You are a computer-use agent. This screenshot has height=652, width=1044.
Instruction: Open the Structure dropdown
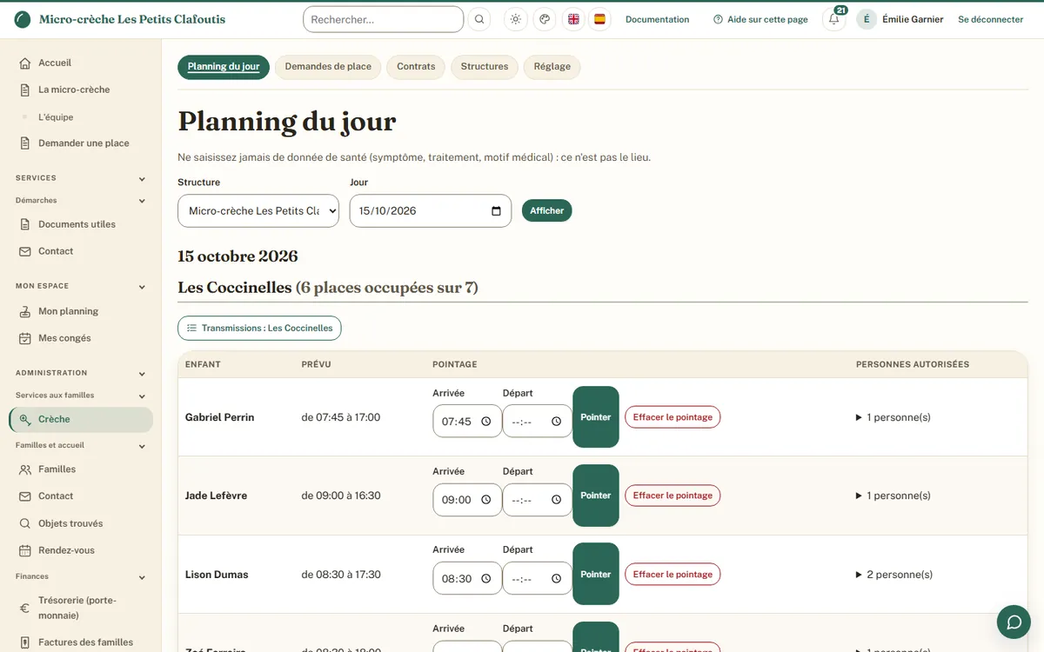(x=258, y=210)
